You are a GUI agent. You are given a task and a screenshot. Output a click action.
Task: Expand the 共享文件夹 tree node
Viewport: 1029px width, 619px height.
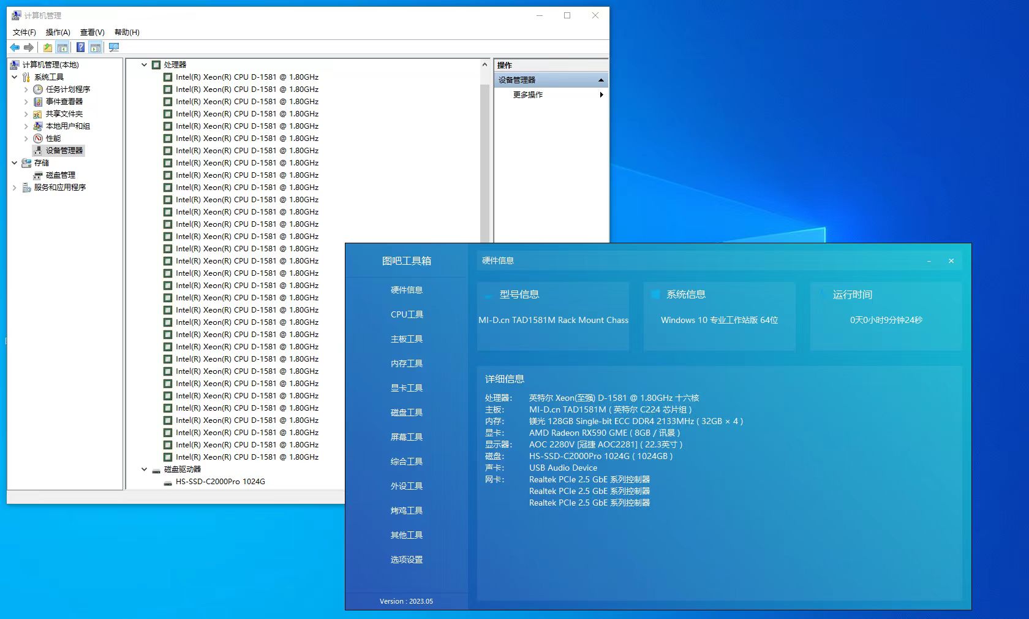(26, 113)
